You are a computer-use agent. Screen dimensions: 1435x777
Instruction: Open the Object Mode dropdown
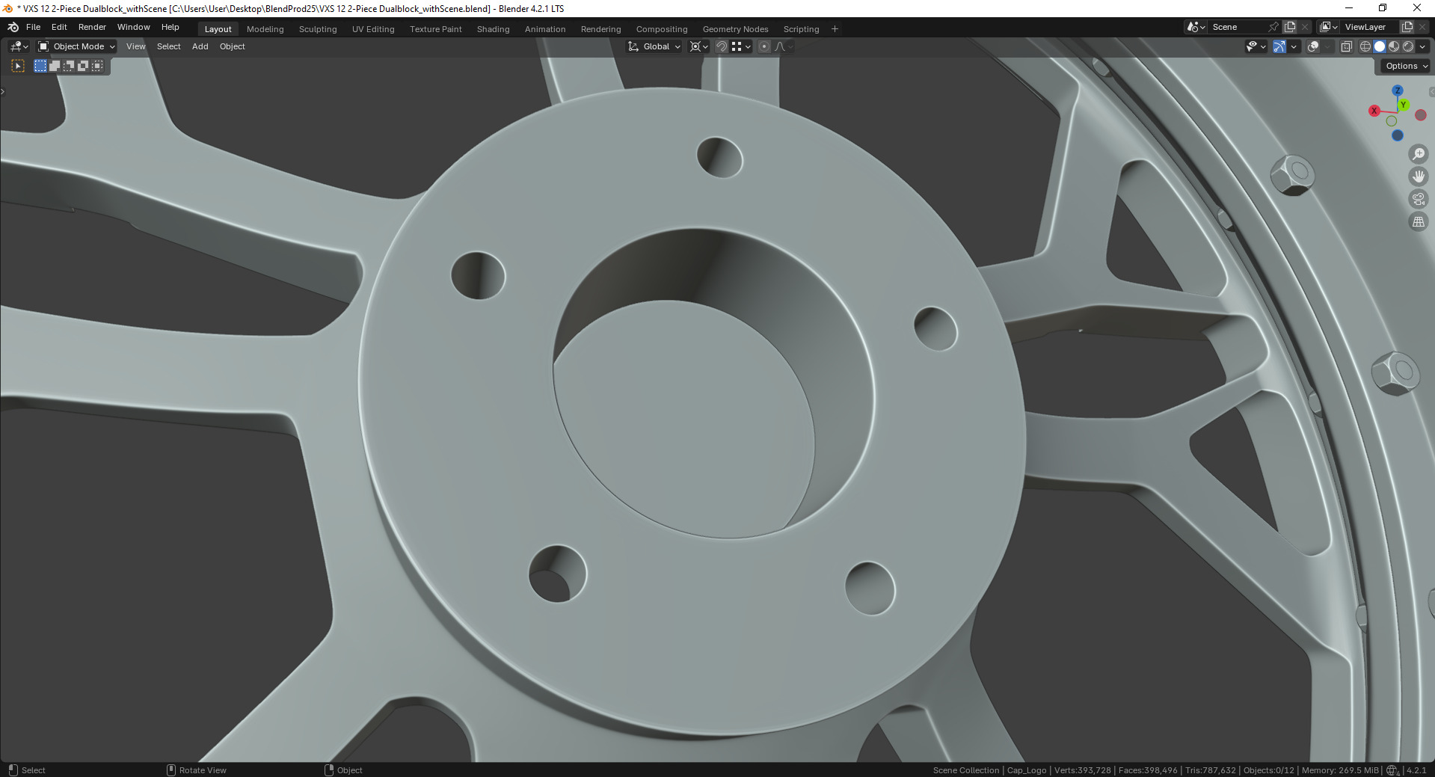pos(76,46)
